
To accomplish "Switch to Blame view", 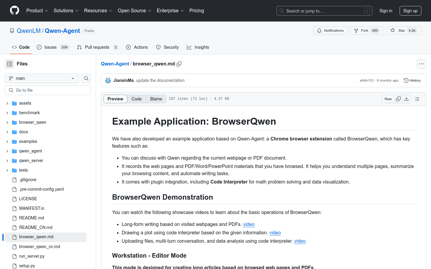I will coord(156,99).
